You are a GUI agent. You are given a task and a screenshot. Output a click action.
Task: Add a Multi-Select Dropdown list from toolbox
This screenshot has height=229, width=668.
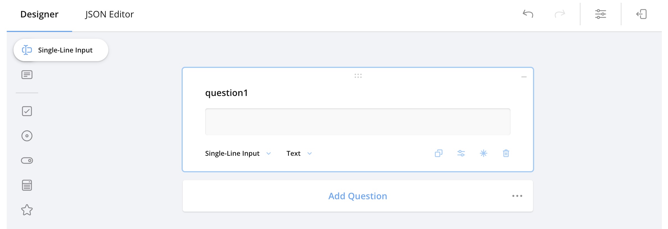click(27, 185)
